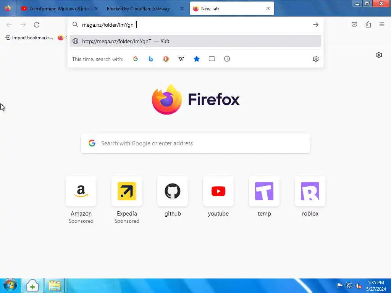Search this time with Google
Screen dimensions: 391x293
tap(136, 59)
